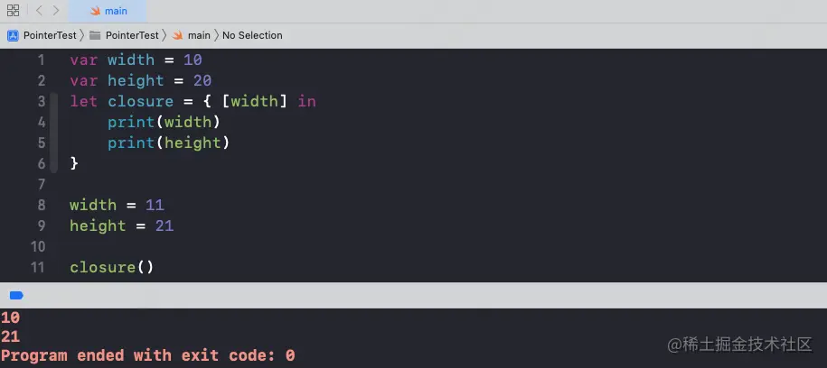Click line number 11 in gutter

[37, 268]
